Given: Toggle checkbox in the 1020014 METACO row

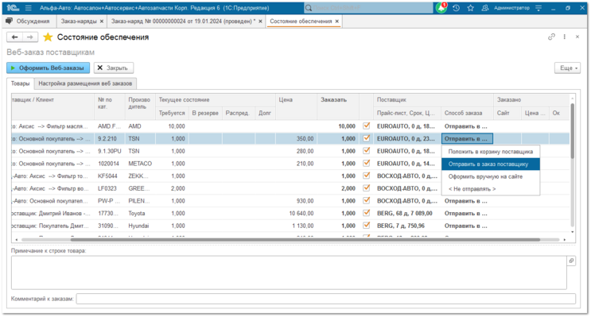Looking at the screenshot, I should coord(366,163).
